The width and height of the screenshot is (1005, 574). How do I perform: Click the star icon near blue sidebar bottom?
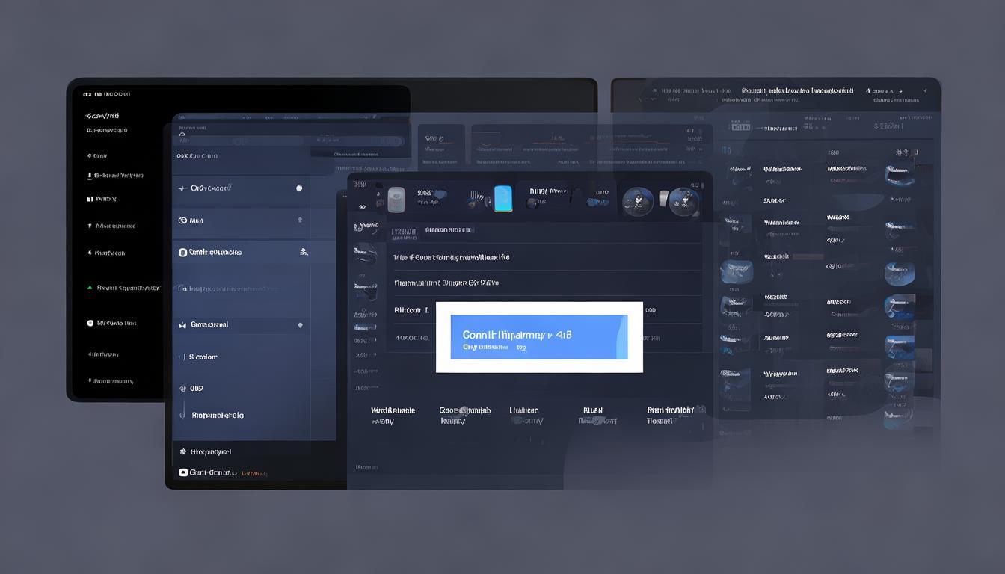click(x=183, y=451)
